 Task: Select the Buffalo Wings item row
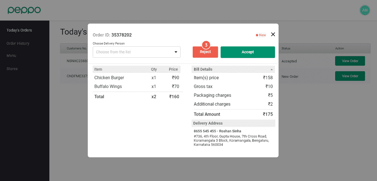click(x=137, y=87)
